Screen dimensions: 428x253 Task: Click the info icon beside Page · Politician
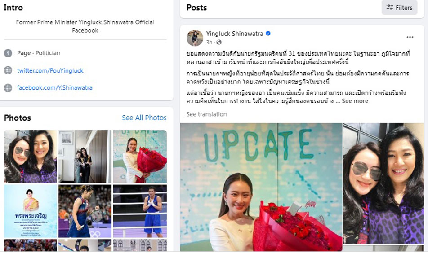8,53
